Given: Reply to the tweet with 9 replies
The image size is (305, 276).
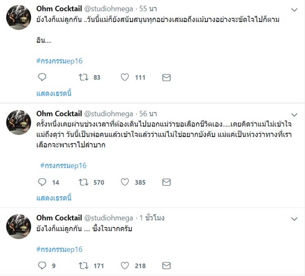Looking at the screenshot, I should pyautogui.click(x=42, y=265).
